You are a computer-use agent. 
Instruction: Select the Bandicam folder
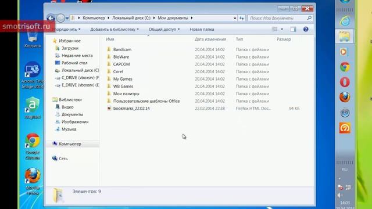click(x=122, y=49)
